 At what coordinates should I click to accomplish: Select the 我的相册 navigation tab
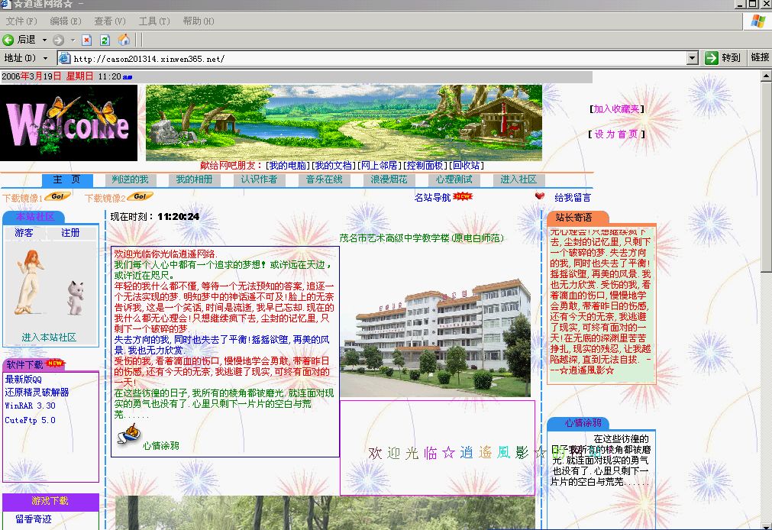click(194, 180)
